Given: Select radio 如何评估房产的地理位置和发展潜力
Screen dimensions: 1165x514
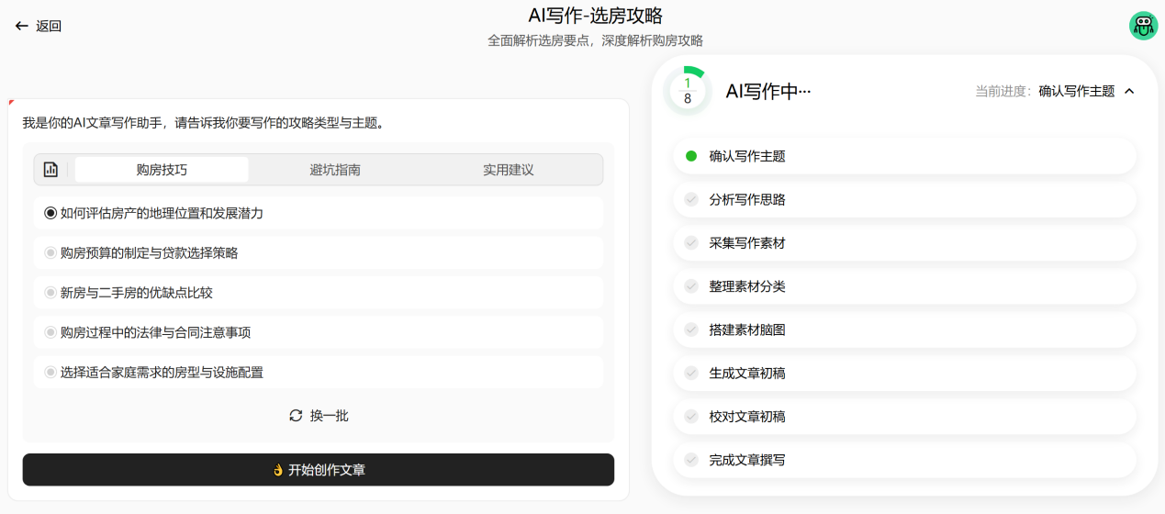Looking at the screenshot, I should [50, 213].
